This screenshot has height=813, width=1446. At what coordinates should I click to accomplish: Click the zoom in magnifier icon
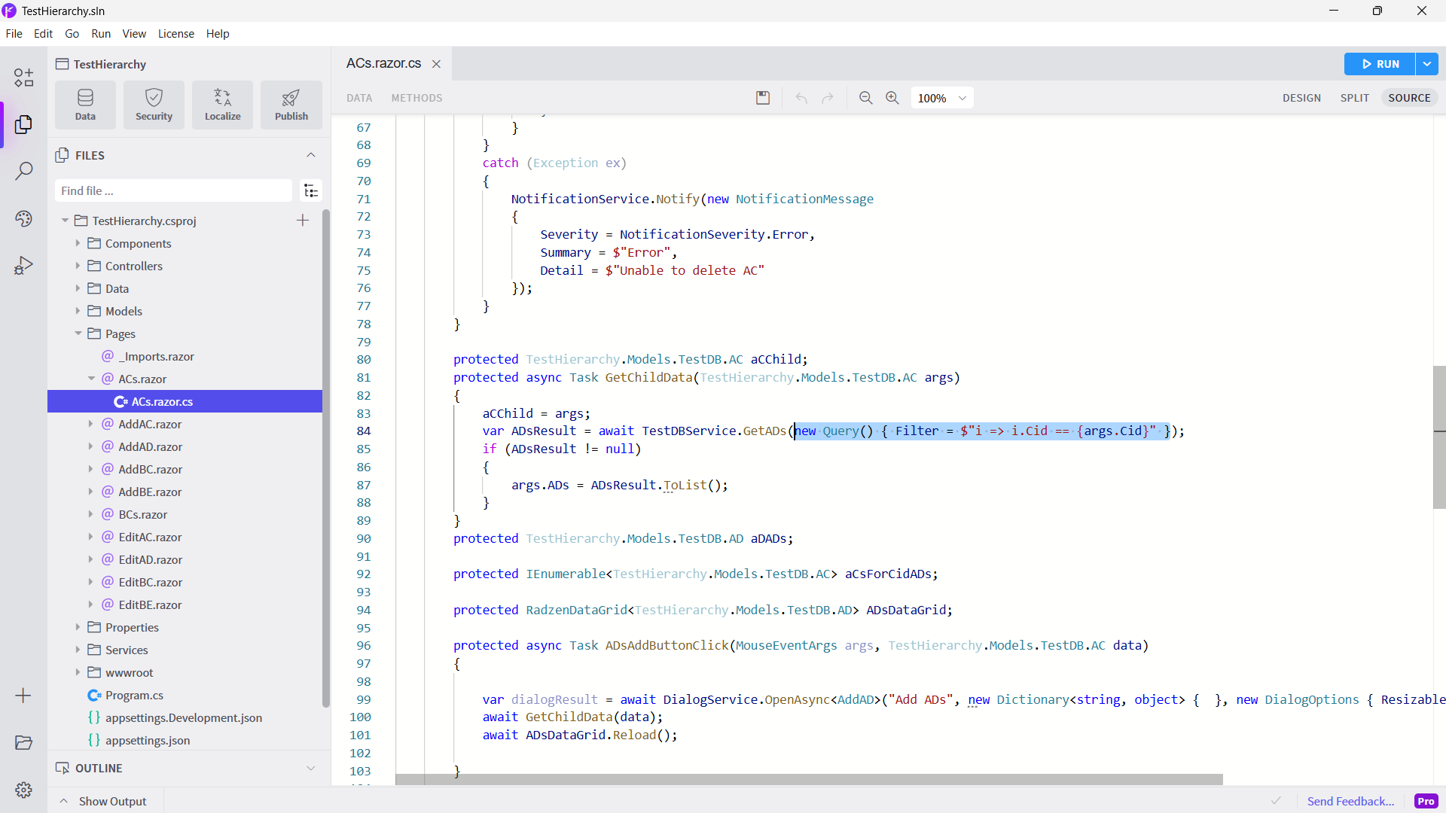(x=892, y=98)
